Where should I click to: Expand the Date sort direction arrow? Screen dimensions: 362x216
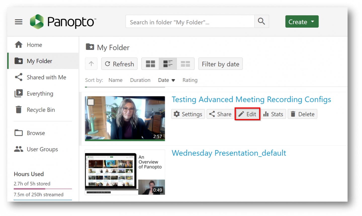tap(173, 80)
